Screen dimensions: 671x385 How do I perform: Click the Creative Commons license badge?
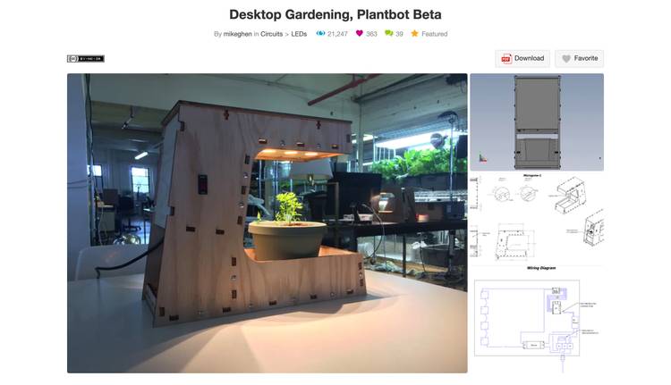coord(86,59)
